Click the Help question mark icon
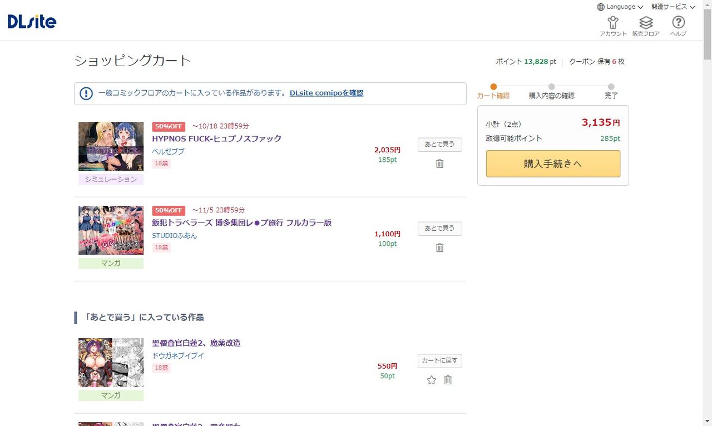This screenshot has height=426, width=712. 678,26
